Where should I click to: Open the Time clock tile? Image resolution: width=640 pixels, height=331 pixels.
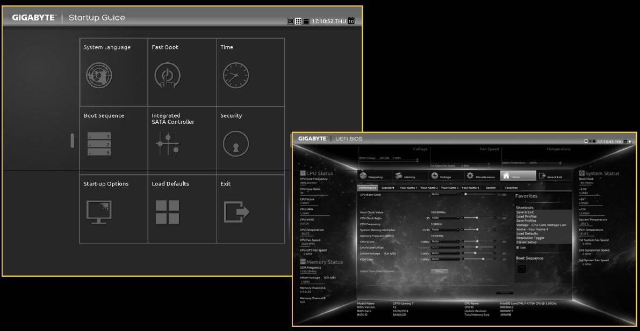(x=235, y=76)
